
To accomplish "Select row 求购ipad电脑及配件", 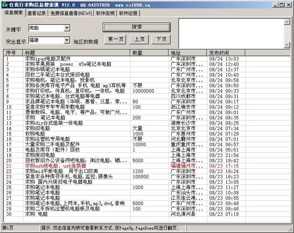I will coord(147,59).
